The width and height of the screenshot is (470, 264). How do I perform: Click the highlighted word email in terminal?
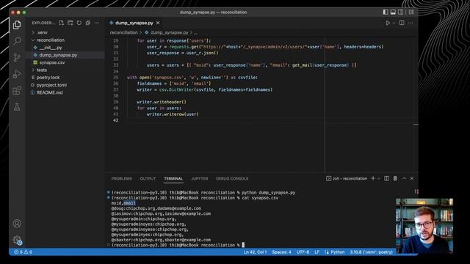click(x=129, y=203)
